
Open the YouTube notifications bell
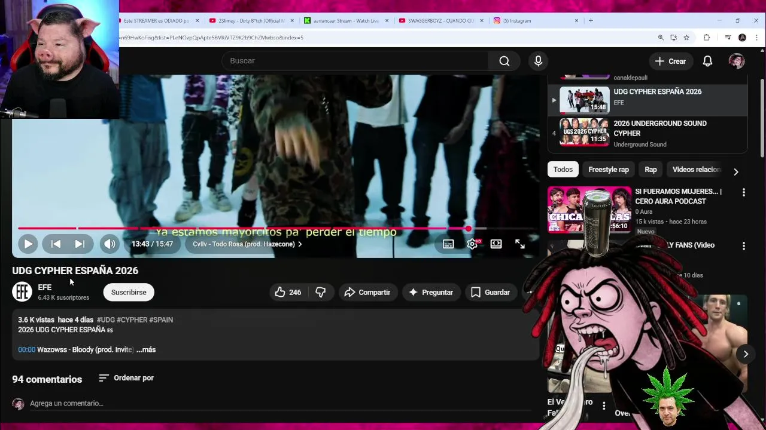click(707, 61)
